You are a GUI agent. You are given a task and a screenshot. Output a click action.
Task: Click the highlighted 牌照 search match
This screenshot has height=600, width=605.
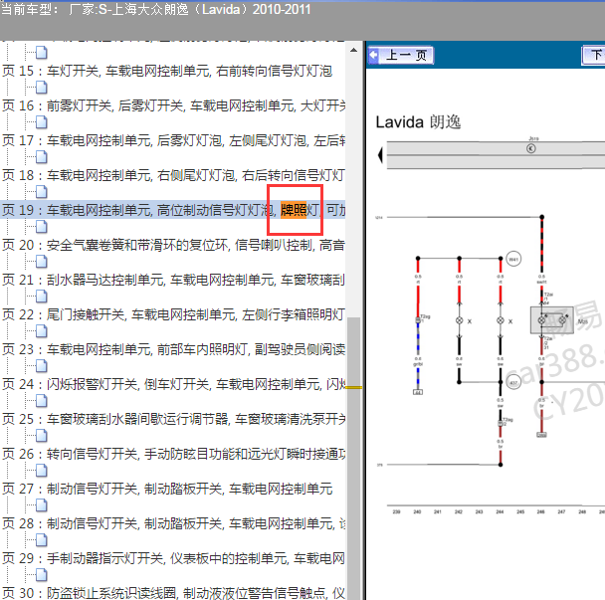(294, 210)
